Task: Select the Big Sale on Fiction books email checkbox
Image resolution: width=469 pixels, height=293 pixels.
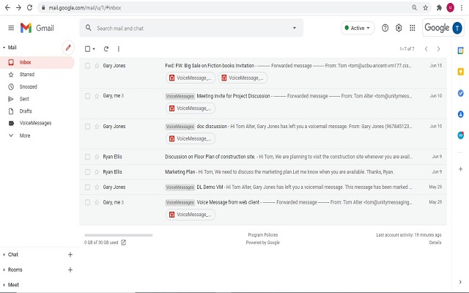Action: [87, 66]
